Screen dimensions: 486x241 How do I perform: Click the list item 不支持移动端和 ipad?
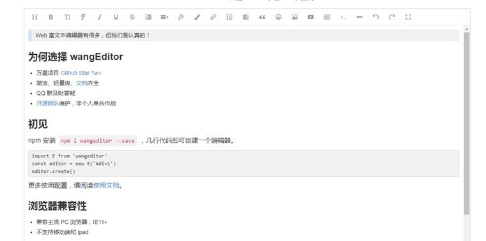click(x=62, y=232)
